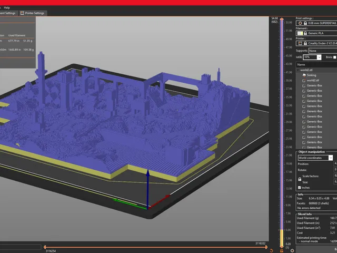Click the 109.38 g legend value
The height and width of the screenshot is (253, 337).
28,50
